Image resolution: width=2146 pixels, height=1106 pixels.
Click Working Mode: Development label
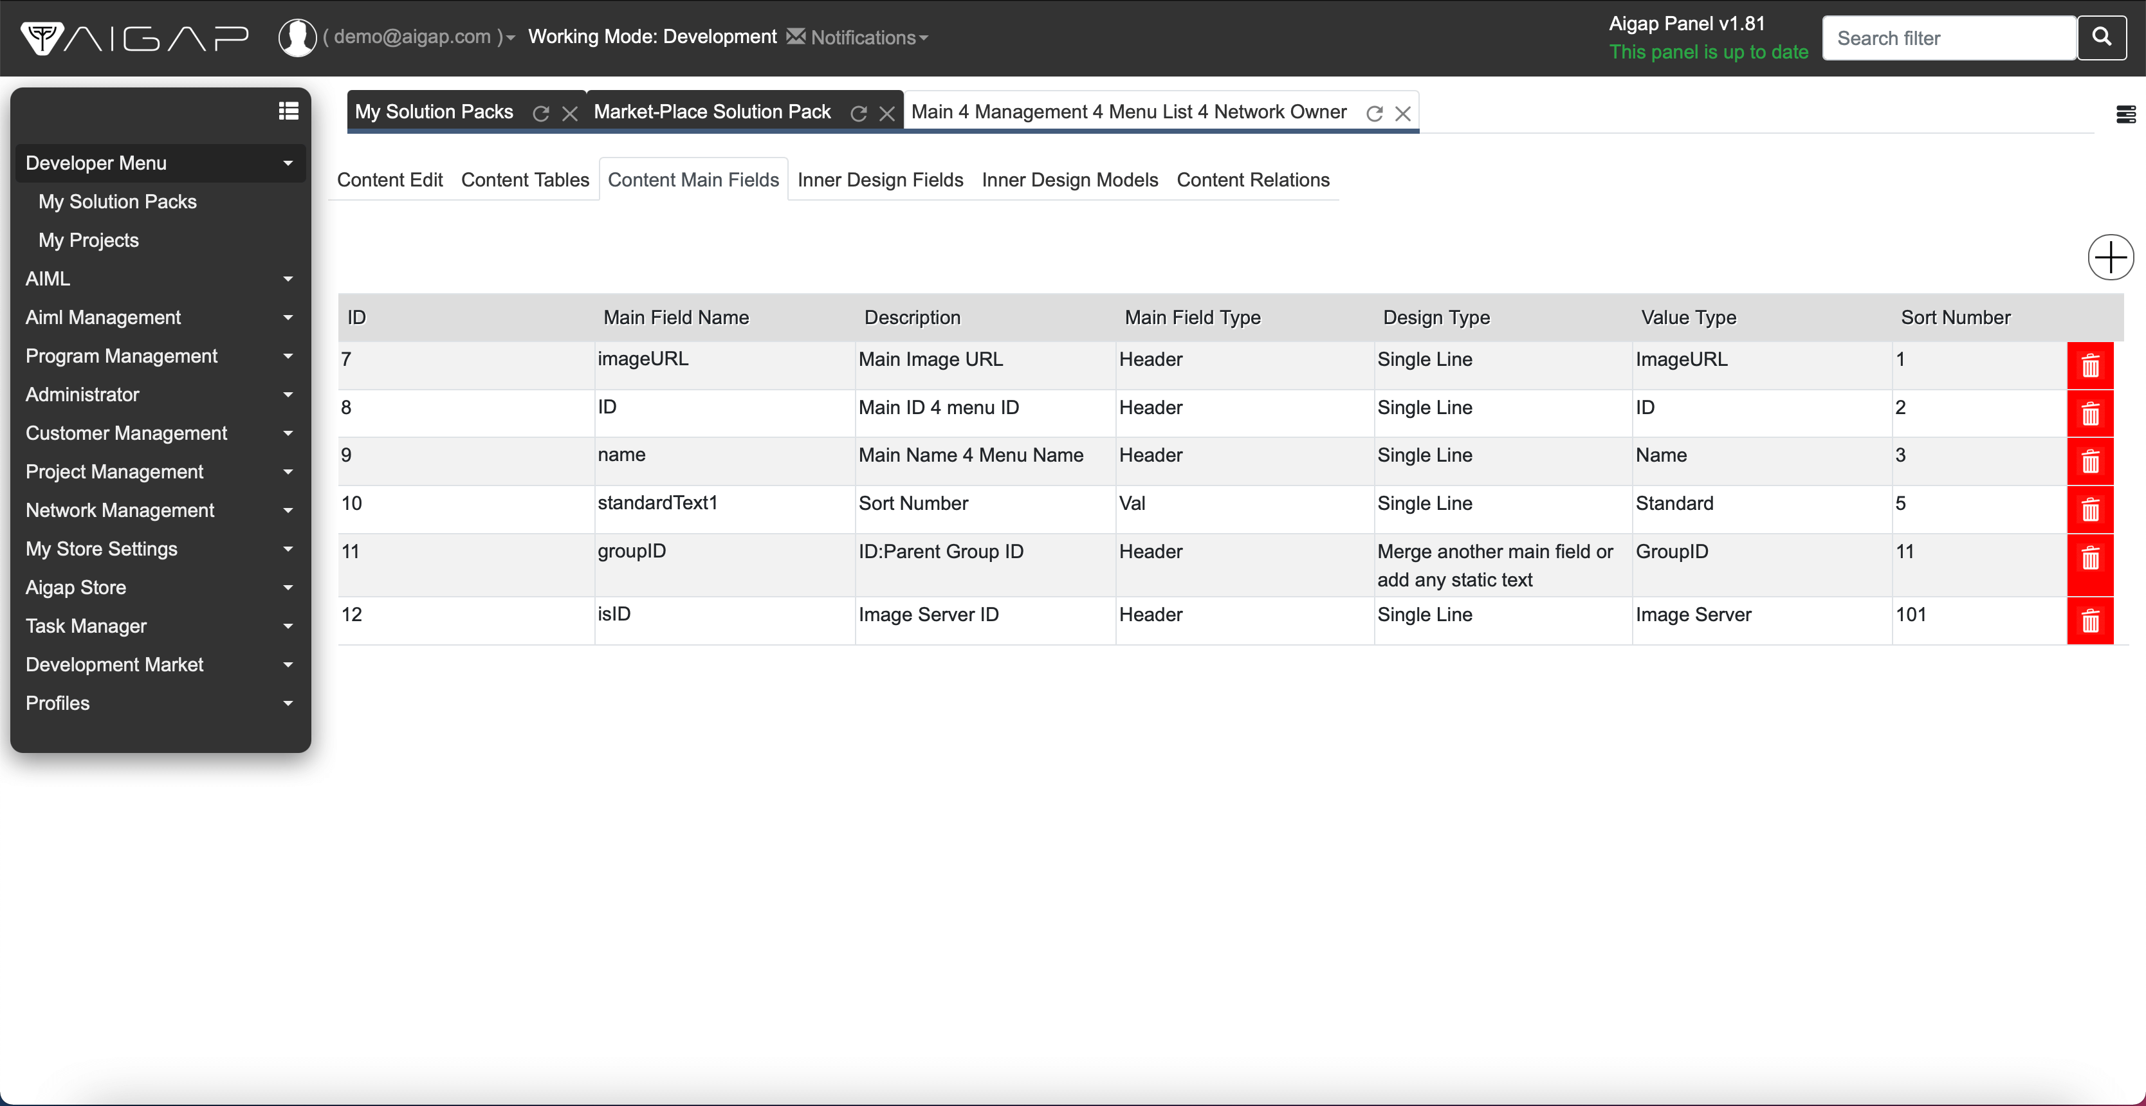pos(652,37)
